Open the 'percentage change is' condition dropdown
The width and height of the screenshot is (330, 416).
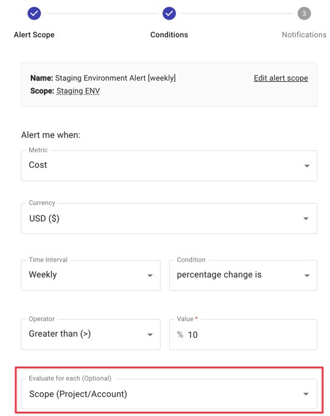243,275
